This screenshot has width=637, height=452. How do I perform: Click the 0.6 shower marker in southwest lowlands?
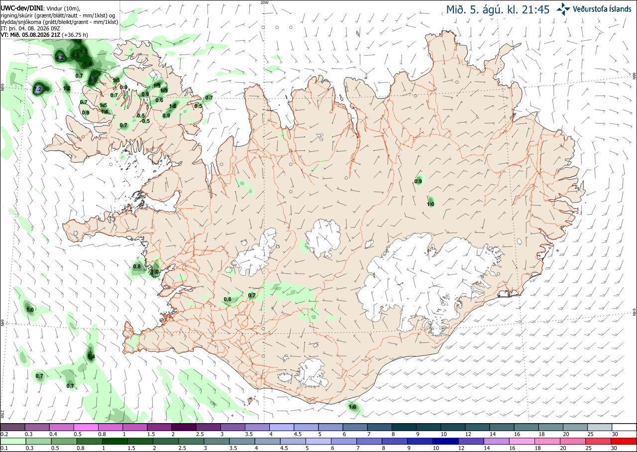[x=227, y=300]
